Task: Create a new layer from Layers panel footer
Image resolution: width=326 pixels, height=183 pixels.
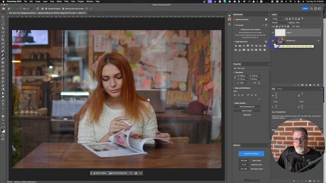Action: (314, 85)
